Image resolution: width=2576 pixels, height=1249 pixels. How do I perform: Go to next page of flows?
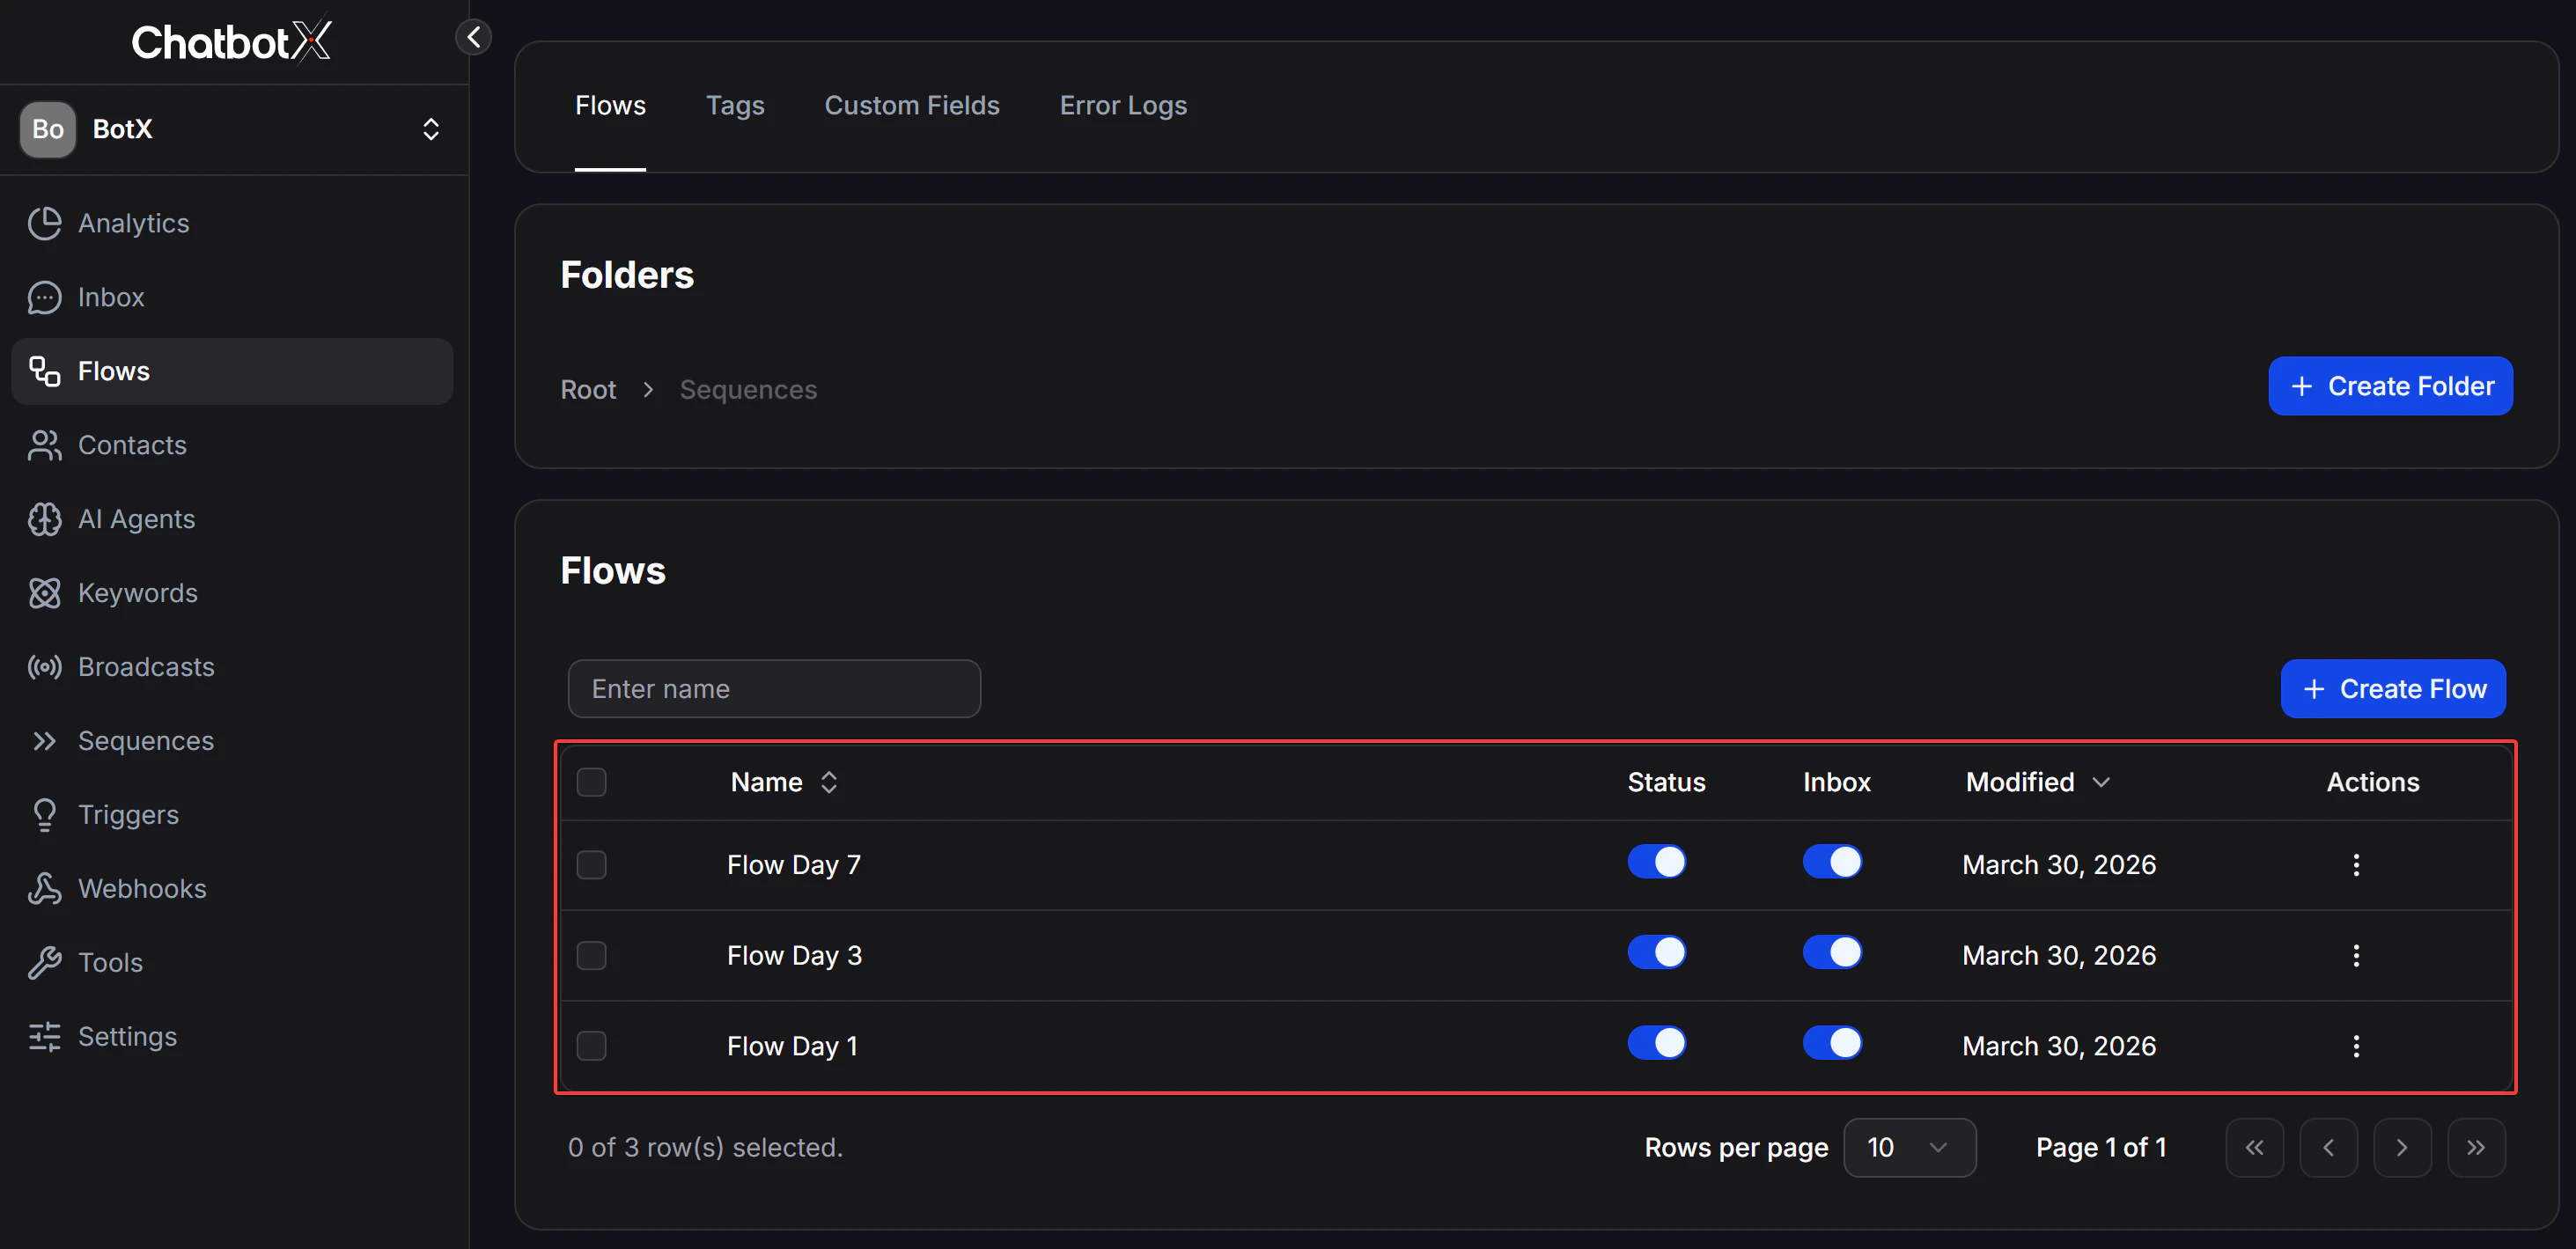2402,1148
